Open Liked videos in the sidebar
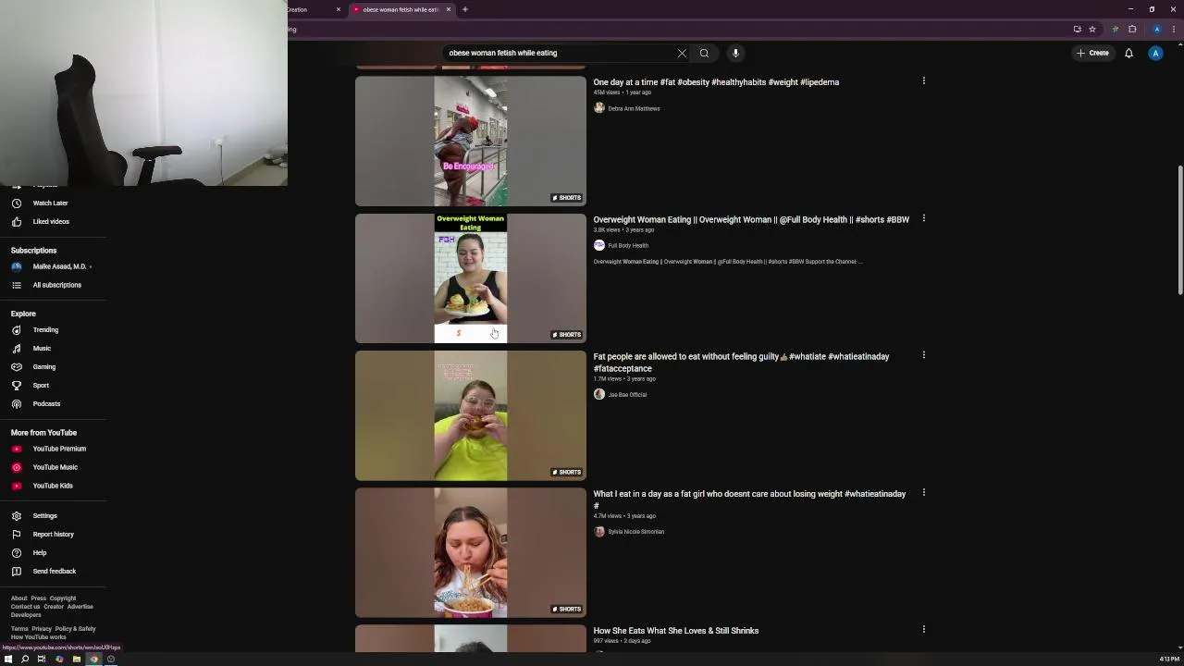This screenshot has height=666, width=1184. [53, 221]
